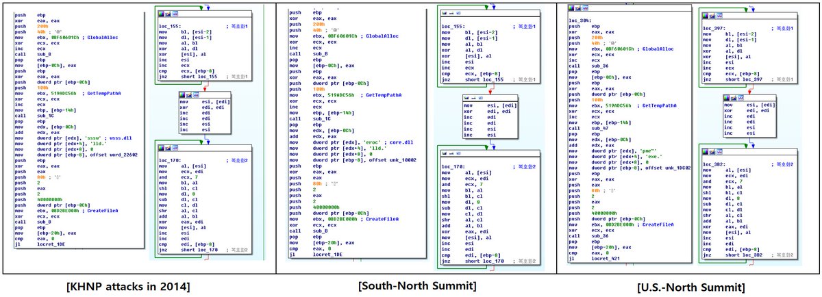
Task: Click color icon on South-North loc_155 block header
Action: [444, 13]
